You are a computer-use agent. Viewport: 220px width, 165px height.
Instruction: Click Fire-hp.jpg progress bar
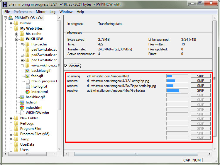coord(177,91)
